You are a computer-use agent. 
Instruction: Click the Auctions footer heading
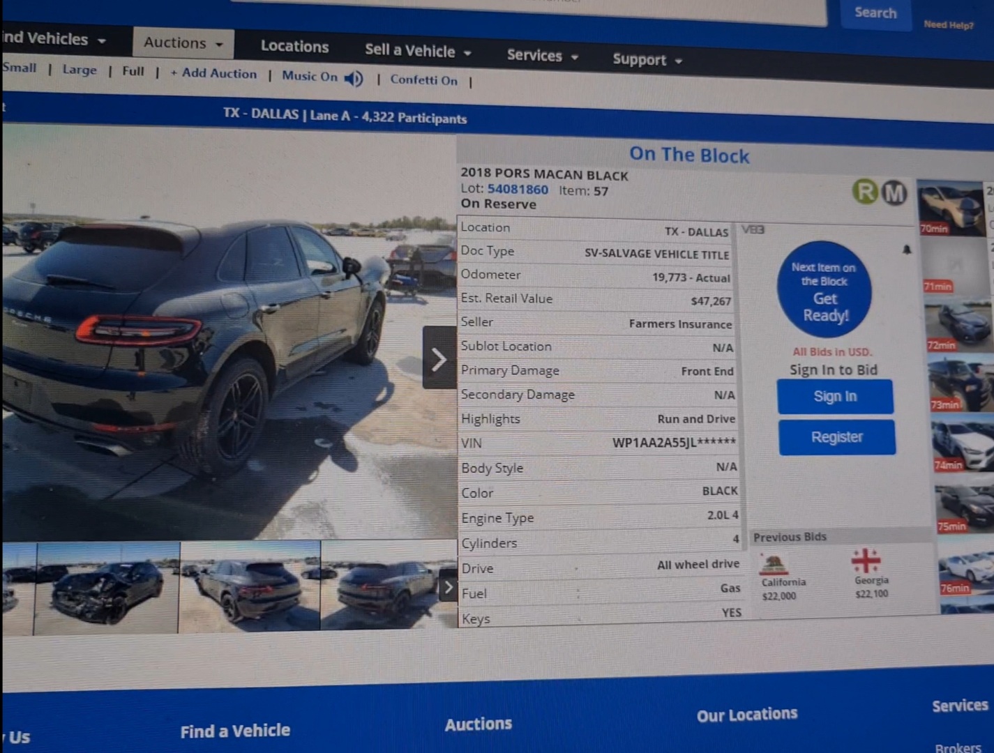point(479,724)
